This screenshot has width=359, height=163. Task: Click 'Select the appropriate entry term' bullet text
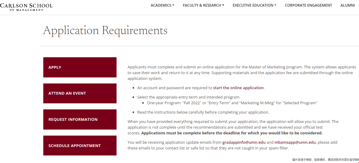(188, 97)
